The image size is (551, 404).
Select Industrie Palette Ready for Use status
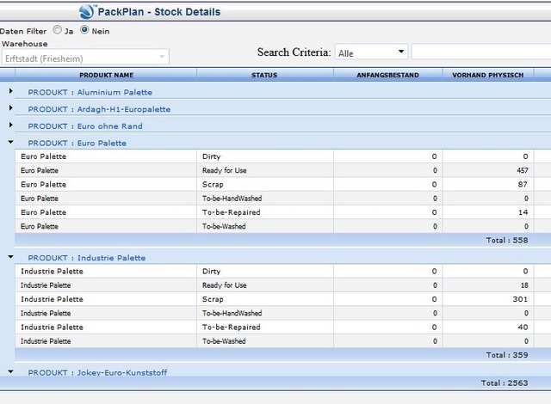[265, 285]
